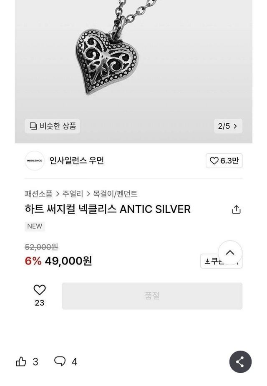The height and width of the screenshot is (386, 267).
Task: Open 목걸이/펜던트 breadcrumb category
Action: point(115,194)
